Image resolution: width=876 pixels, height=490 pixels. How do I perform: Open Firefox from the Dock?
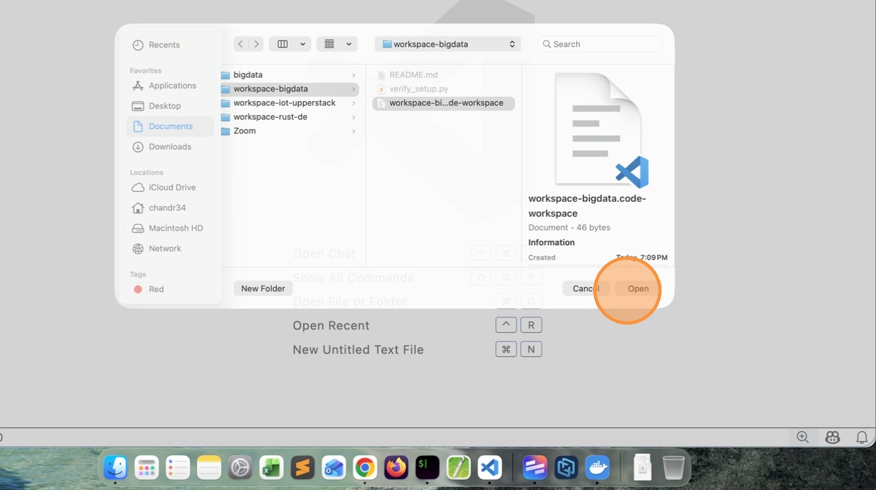click(396, 468)
